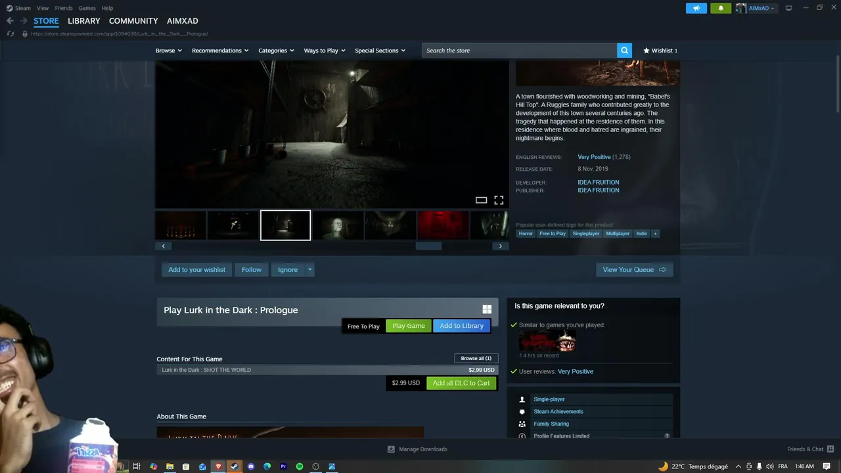Reload the store page
841x473 pixels.
tap(10, 34)
